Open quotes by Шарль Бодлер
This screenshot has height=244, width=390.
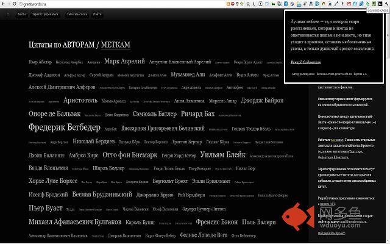tap(108, 168)
